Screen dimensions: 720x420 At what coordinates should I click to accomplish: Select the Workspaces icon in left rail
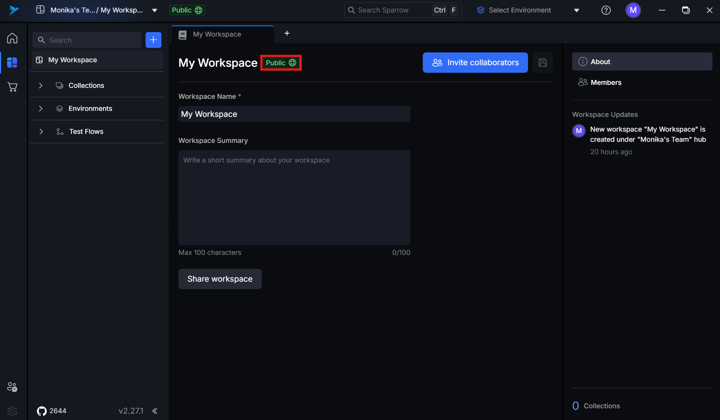pos(12,62)
